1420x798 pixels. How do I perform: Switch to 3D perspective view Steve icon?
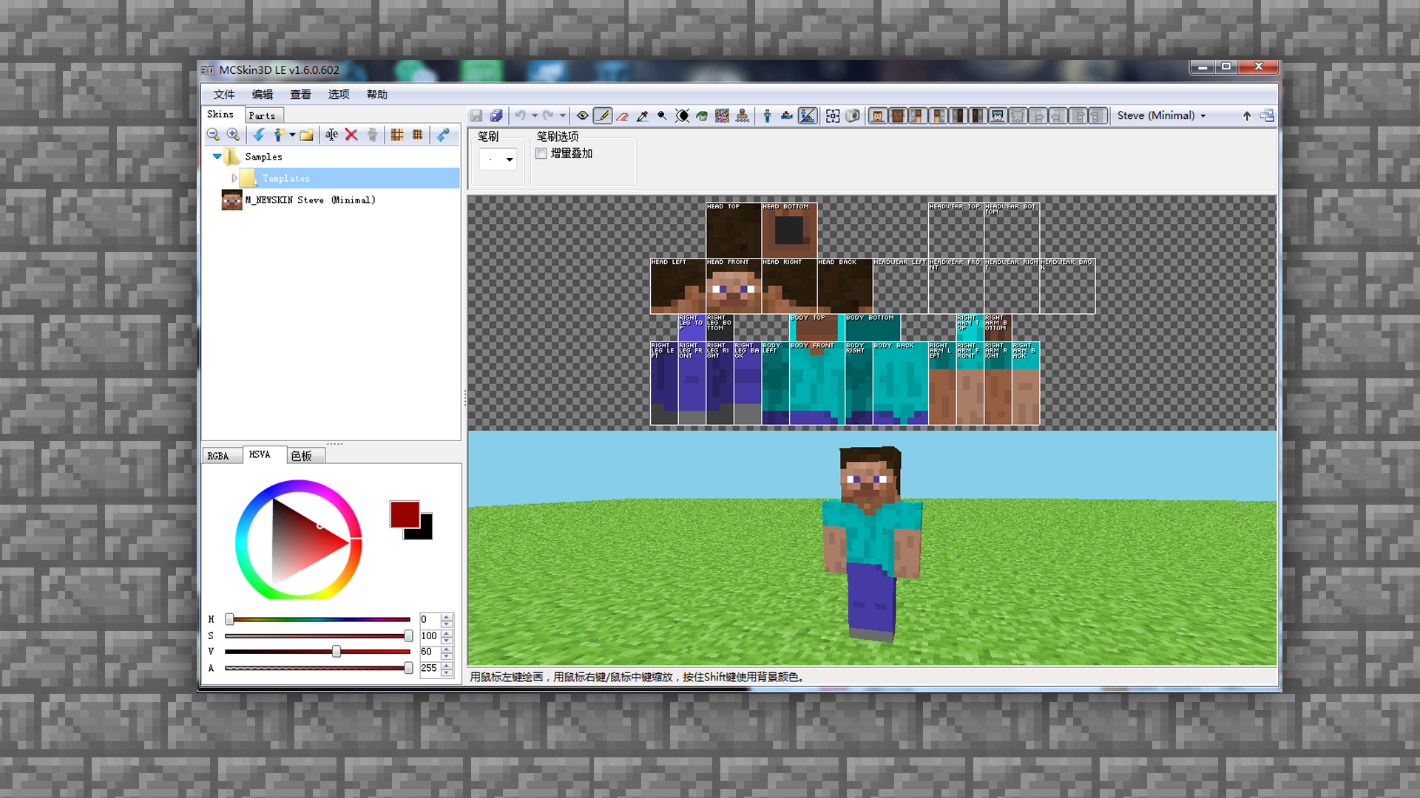point(767,116)
